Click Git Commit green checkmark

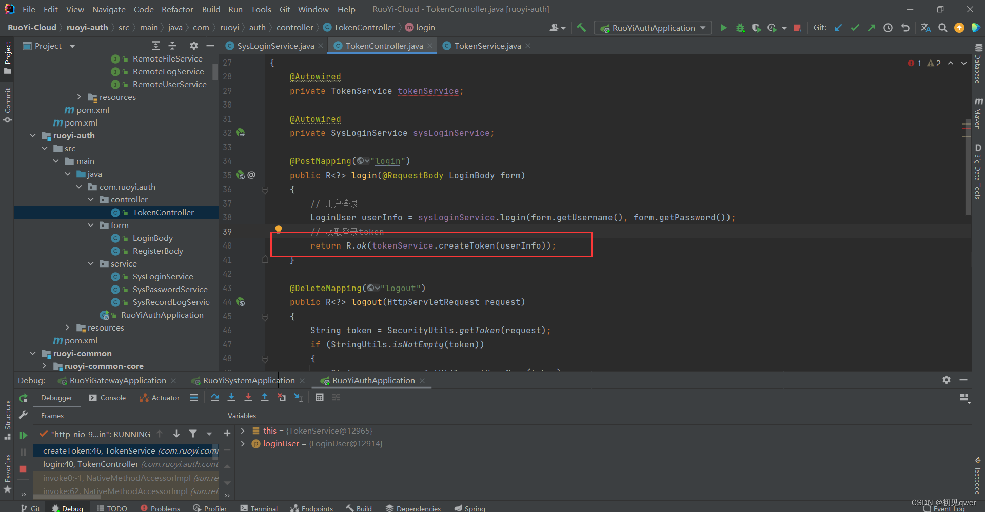click(855, 28)
